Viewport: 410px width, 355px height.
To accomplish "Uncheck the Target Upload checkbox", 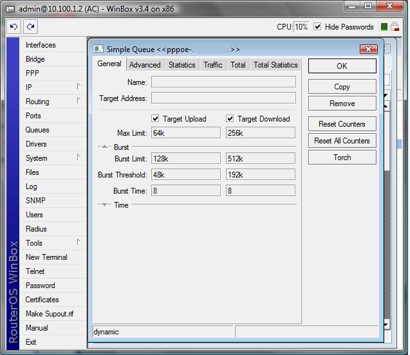I will point(155,118).
